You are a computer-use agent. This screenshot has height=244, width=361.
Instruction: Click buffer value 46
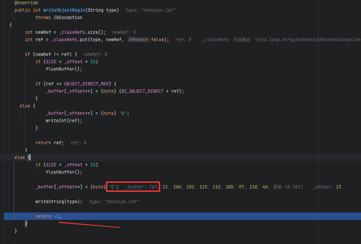pos(265,187)
